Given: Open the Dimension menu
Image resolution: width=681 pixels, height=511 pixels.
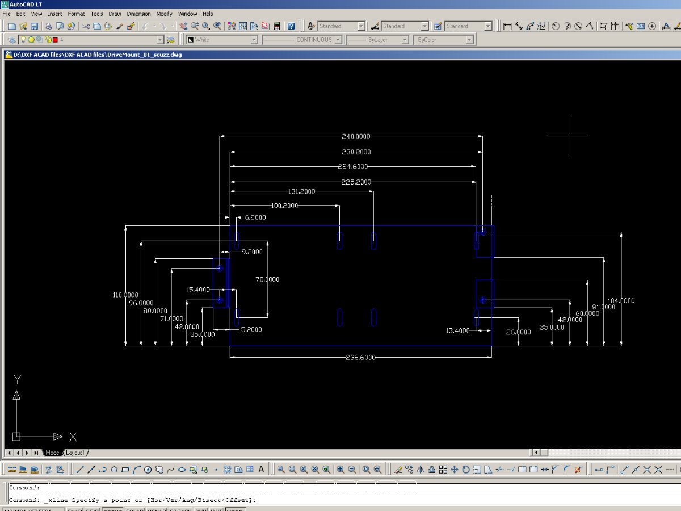Looking at the screenshot, I should click(138, 14).
